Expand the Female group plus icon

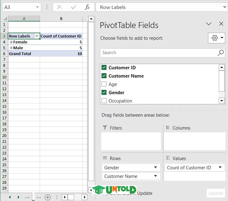point(11,42)
